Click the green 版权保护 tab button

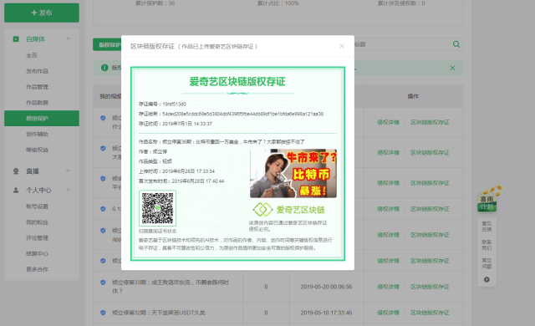click(x=107, y=44)
